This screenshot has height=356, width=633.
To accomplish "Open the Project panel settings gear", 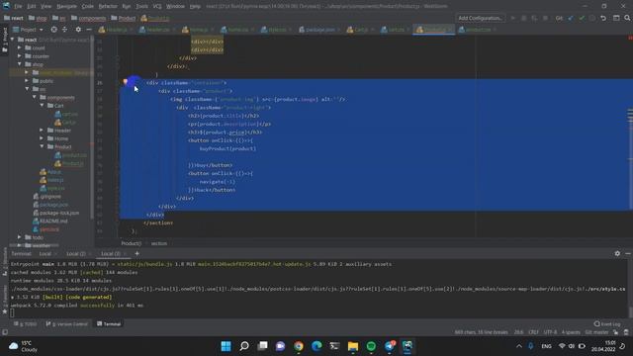I will point(78,30).
